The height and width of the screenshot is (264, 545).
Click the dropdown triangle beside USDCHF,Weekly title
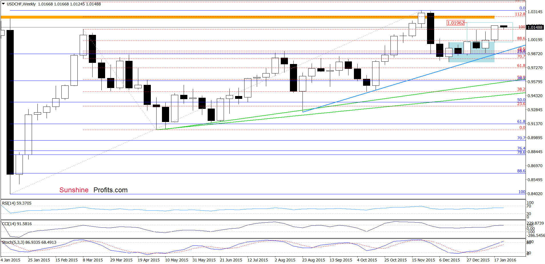tap(3, 4)
